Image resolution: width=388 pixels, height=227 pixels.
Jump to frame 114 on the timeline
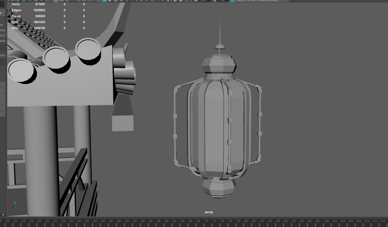(382, 221)
